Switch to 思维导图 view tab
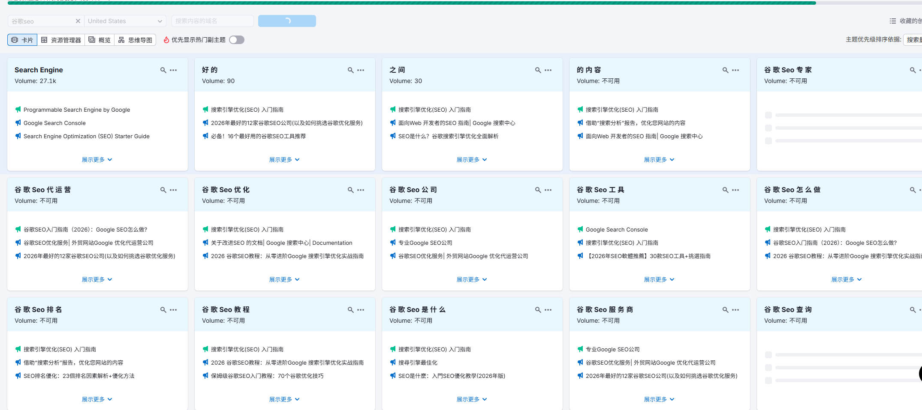Screen dimensions: 922x410 click(135, 40)
